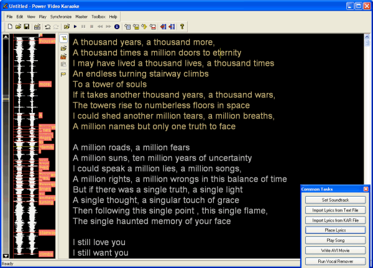
Task: Rewind the song with the double-left arrows
Action: (x=100, y=27)
